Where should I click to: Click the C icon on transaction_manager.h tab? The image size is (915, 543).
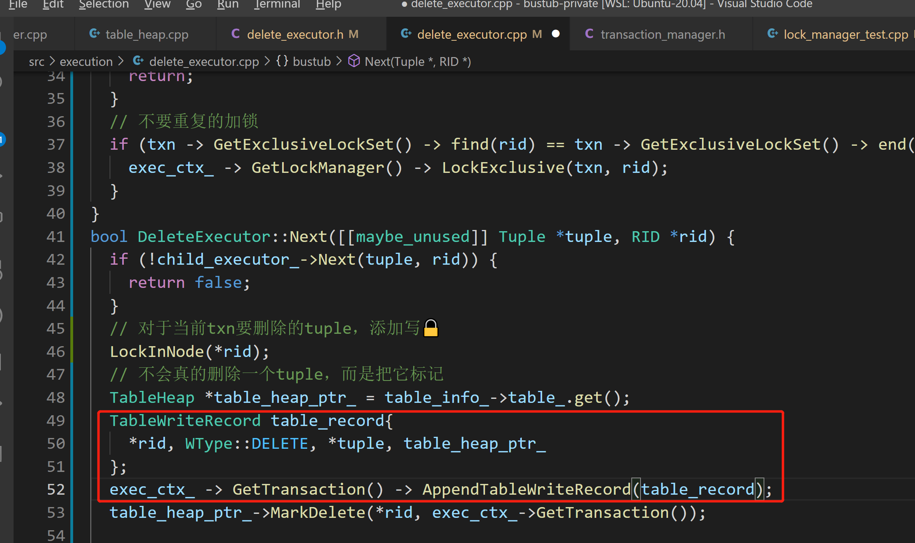click(x=589, y=34)
